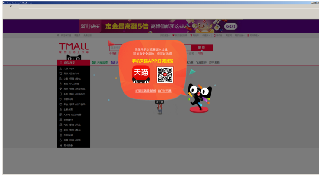Screen dimensions: 321x175
Task: Open the 美妆/个人护理 category icon
Action: click(60, 84)
